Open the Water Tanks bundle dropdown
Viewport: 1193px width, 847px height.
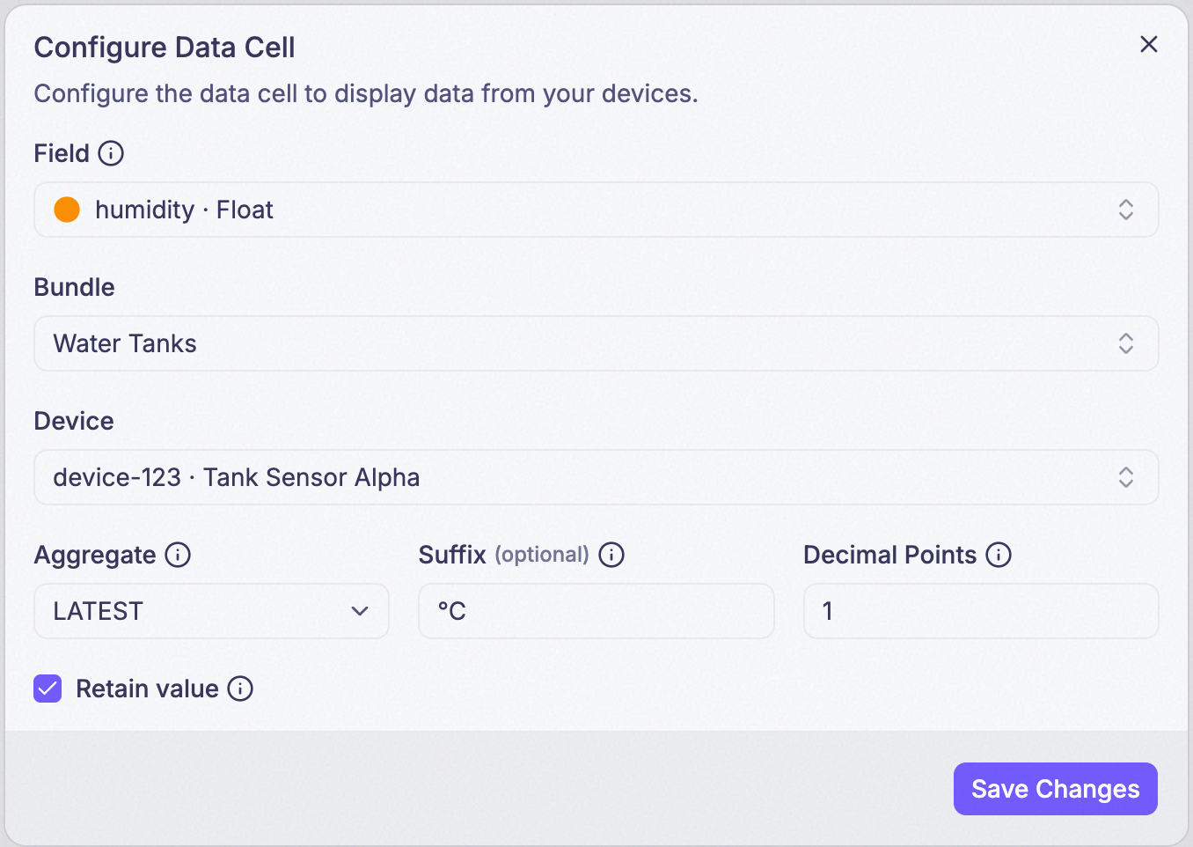tap(596, 343)
